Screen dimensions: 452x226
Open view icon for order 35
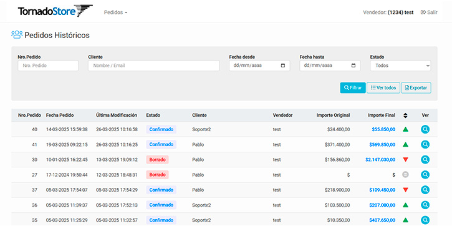[425, 220]
